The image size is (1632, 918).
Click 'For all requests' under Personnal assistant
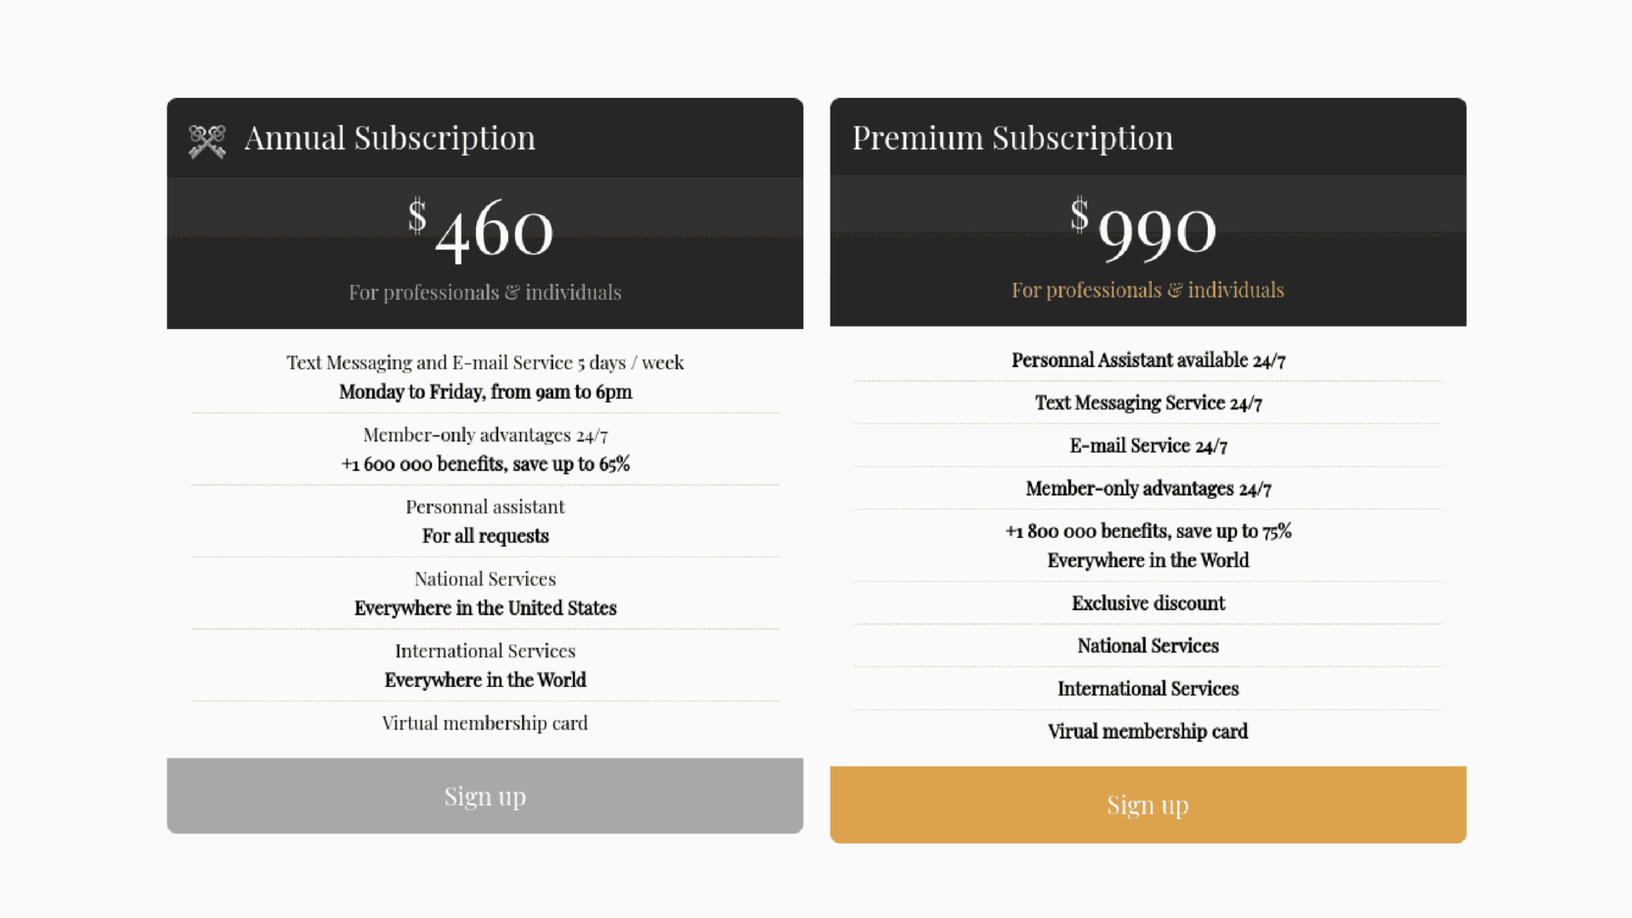(x=484, y=536)
